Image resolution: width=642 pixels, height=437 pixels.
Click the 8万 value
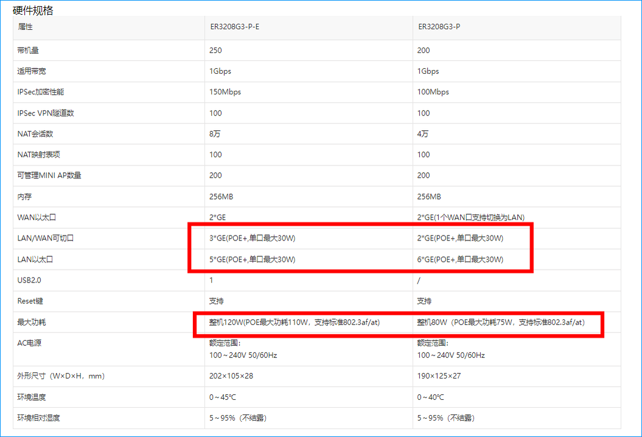tap(215, 134)
